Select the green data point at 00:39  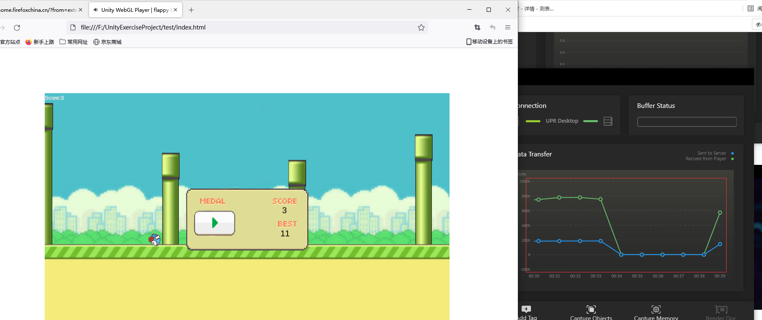pos(720,212)
